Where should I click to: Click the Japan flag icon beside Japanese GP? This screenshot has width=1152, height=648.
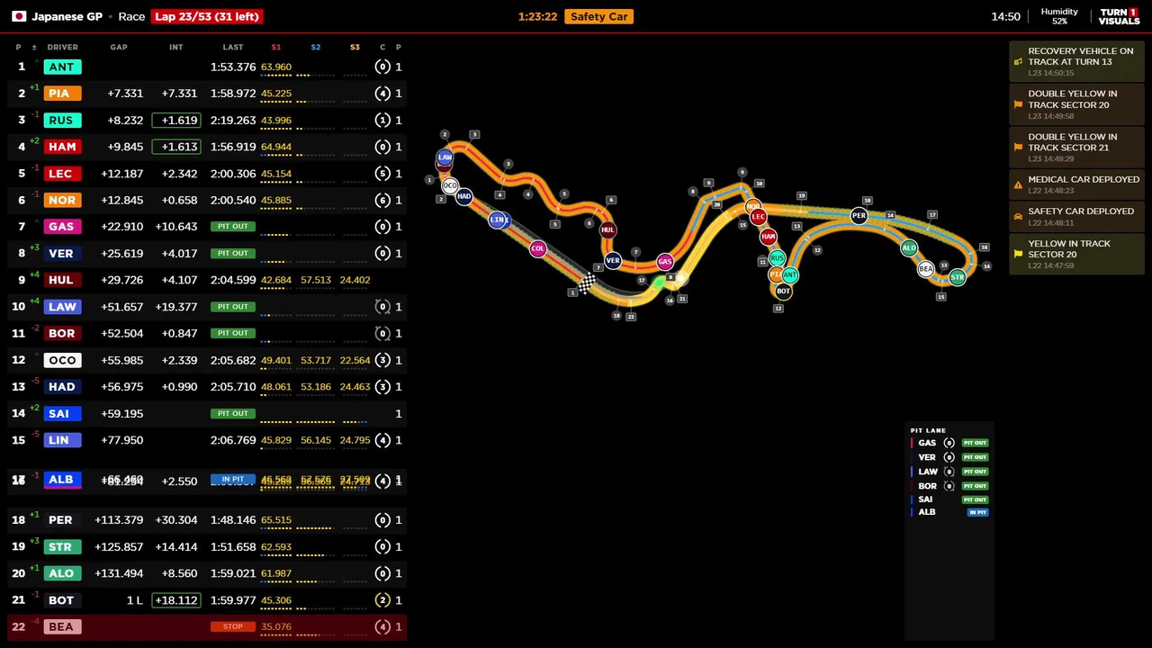[18, 16]
